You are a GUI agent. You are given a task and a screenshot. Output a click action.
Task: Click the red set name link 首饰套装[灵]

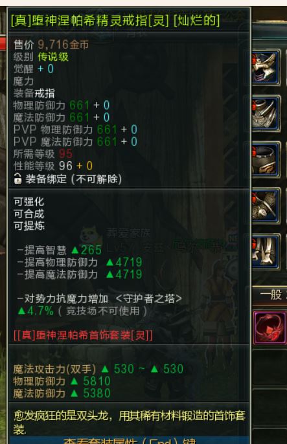pos(83,335)
